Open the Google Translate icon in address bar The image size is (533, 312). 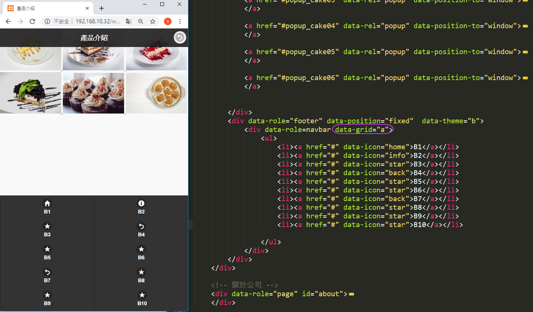tap(129, 21)
